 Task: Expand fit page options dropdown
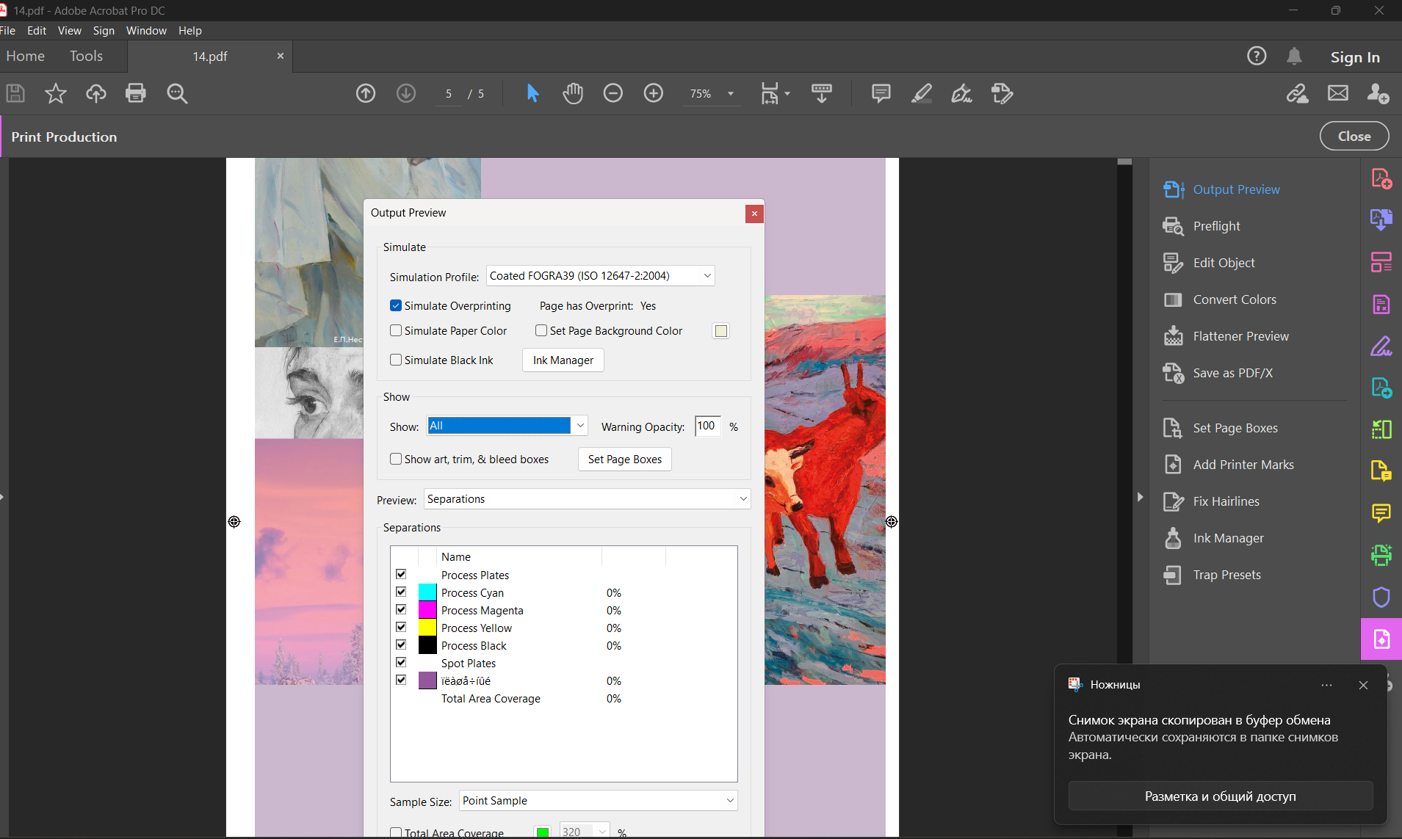(787, 93)
